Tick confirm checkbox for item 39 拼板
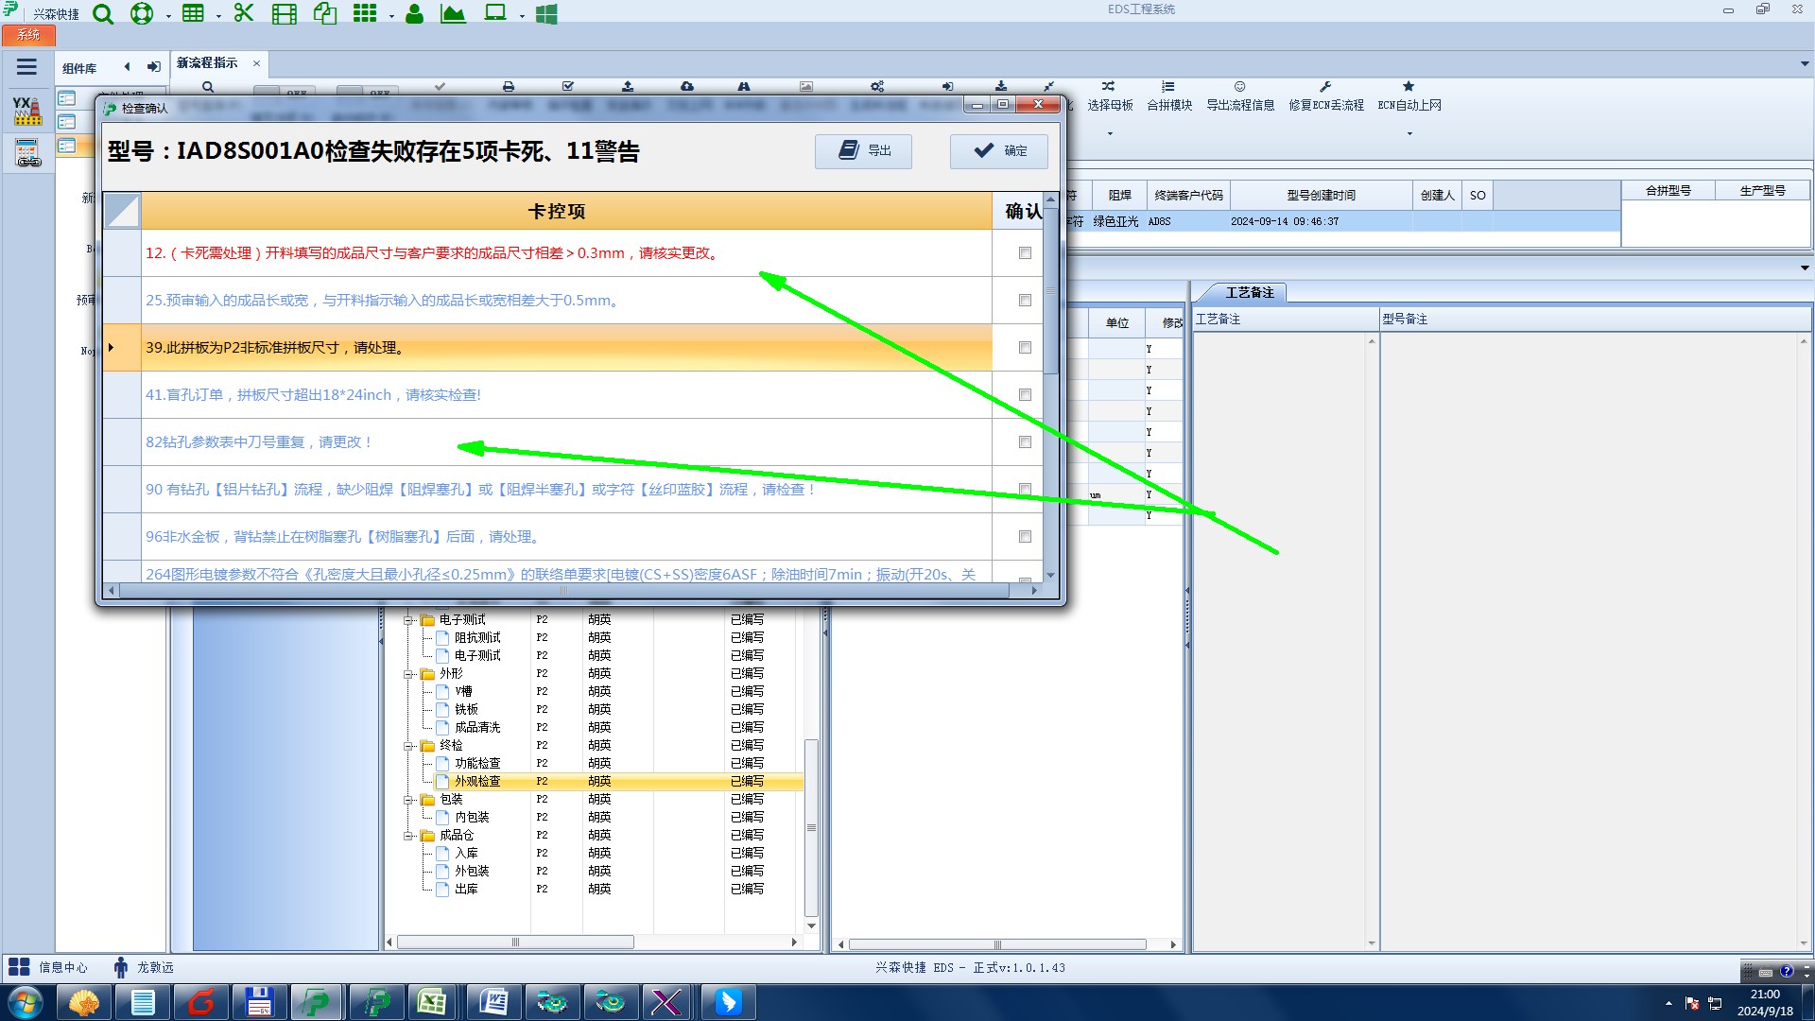The image size is (1815, 1021). point(1025,348)
